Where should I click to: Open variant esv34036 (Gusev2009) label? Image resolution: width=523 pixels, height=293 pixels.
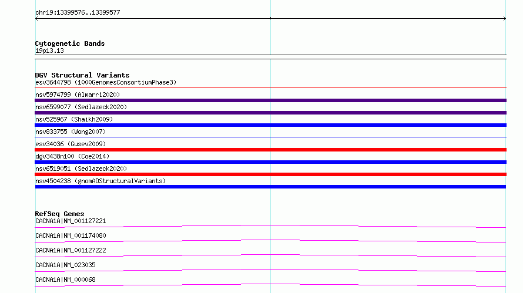click(x=71, y=144)
